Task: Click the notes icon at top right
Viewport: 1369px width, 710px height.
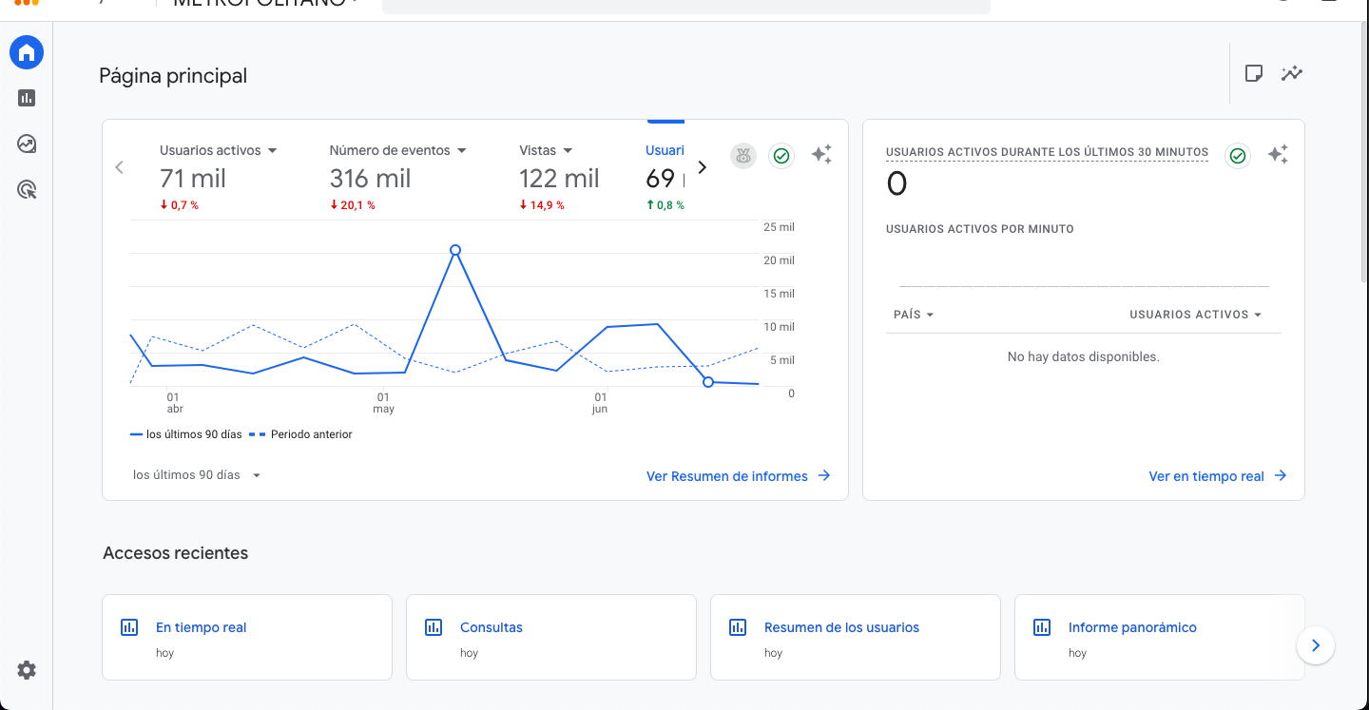Action: [x=1254, y=73]
